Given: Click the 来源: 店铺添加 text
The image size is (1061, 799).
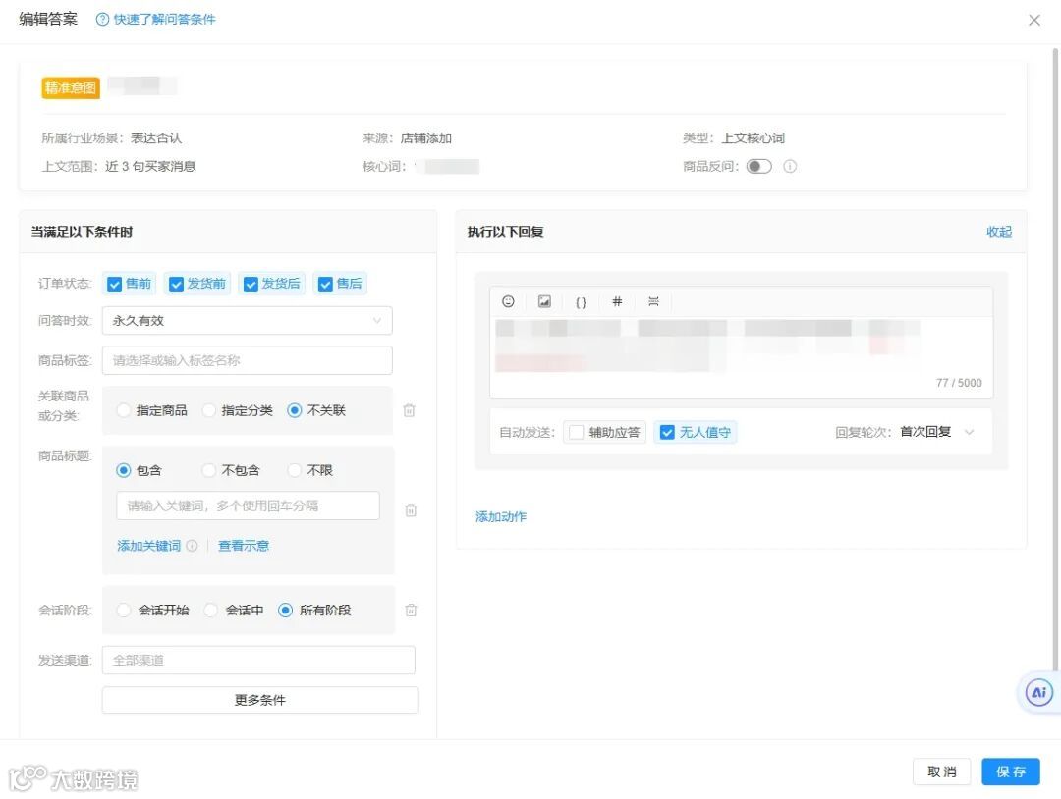Looking at the screenshot, I should (x=407, y=137).
